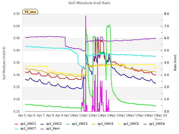Click the 1.0 rain axis tick value

[x=166, y=99]
